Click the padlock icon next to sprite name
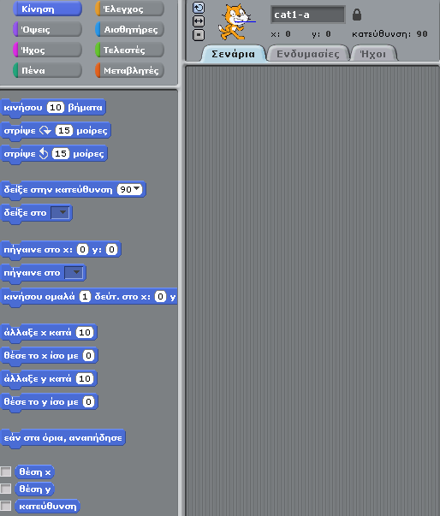The height and width of the screenshot is (516, 440). [357, 15]
